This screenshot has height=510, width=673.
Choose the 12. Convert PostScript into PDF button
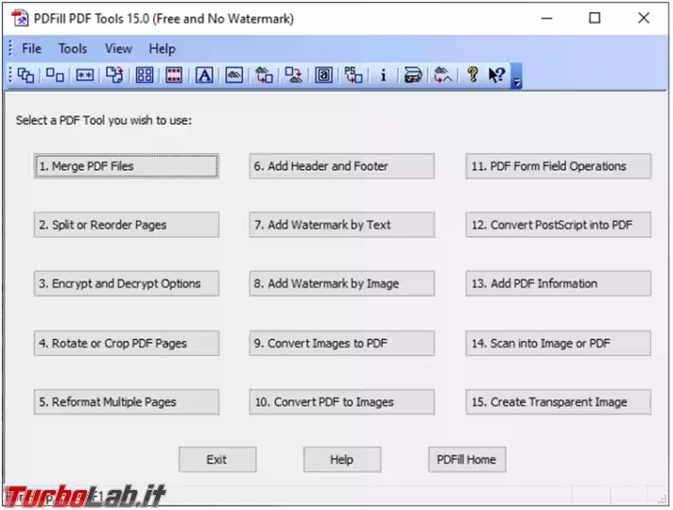559,225
